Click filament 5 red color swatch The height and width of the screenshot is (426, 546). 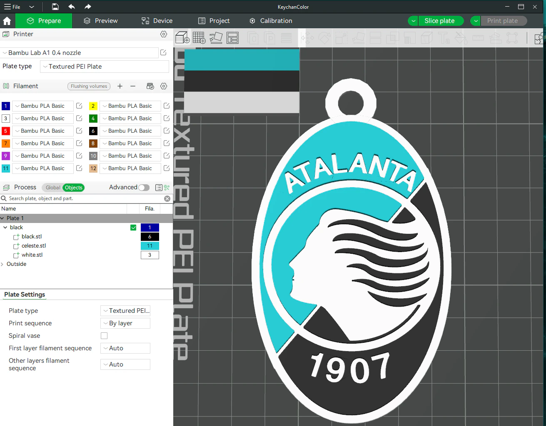(6, 131)
